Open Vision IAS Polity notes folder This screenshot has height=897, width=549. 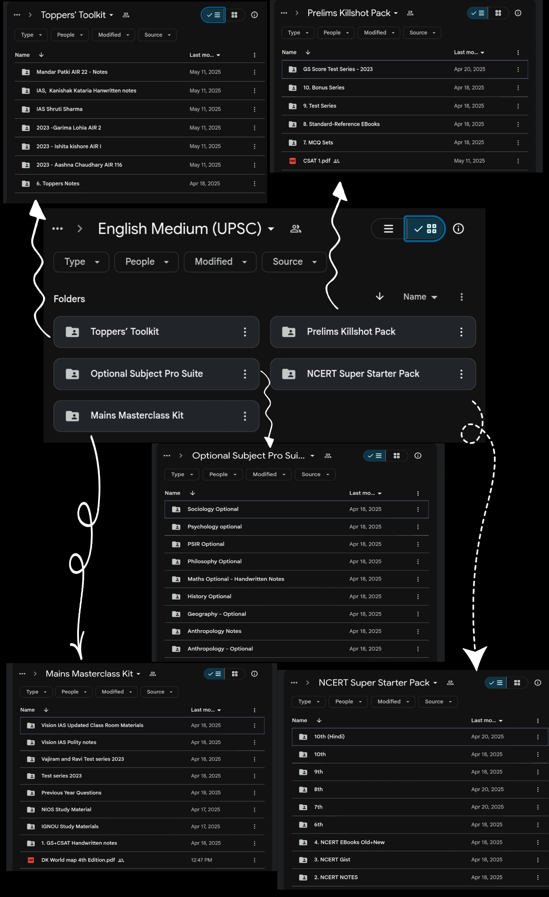69,742
